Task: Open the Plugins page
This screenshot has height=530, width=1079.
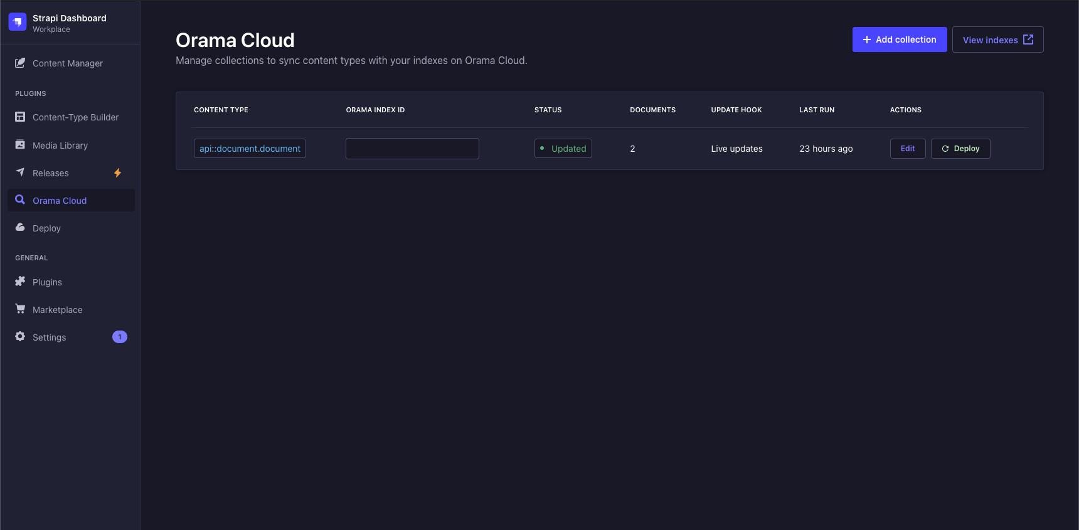Action: pos(71,282)
